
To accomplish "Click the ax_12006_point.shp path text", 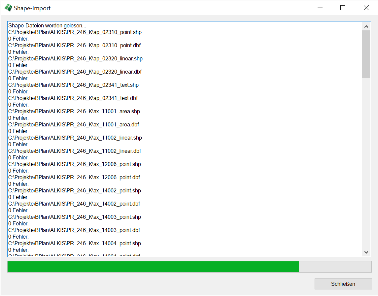I will (x=75, y=164).
